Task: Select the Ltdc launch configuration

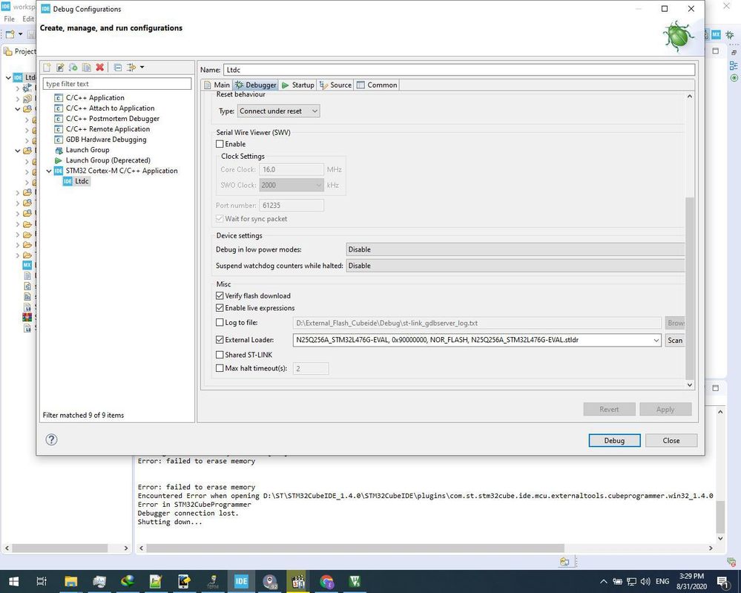Action: click(82, 181)
